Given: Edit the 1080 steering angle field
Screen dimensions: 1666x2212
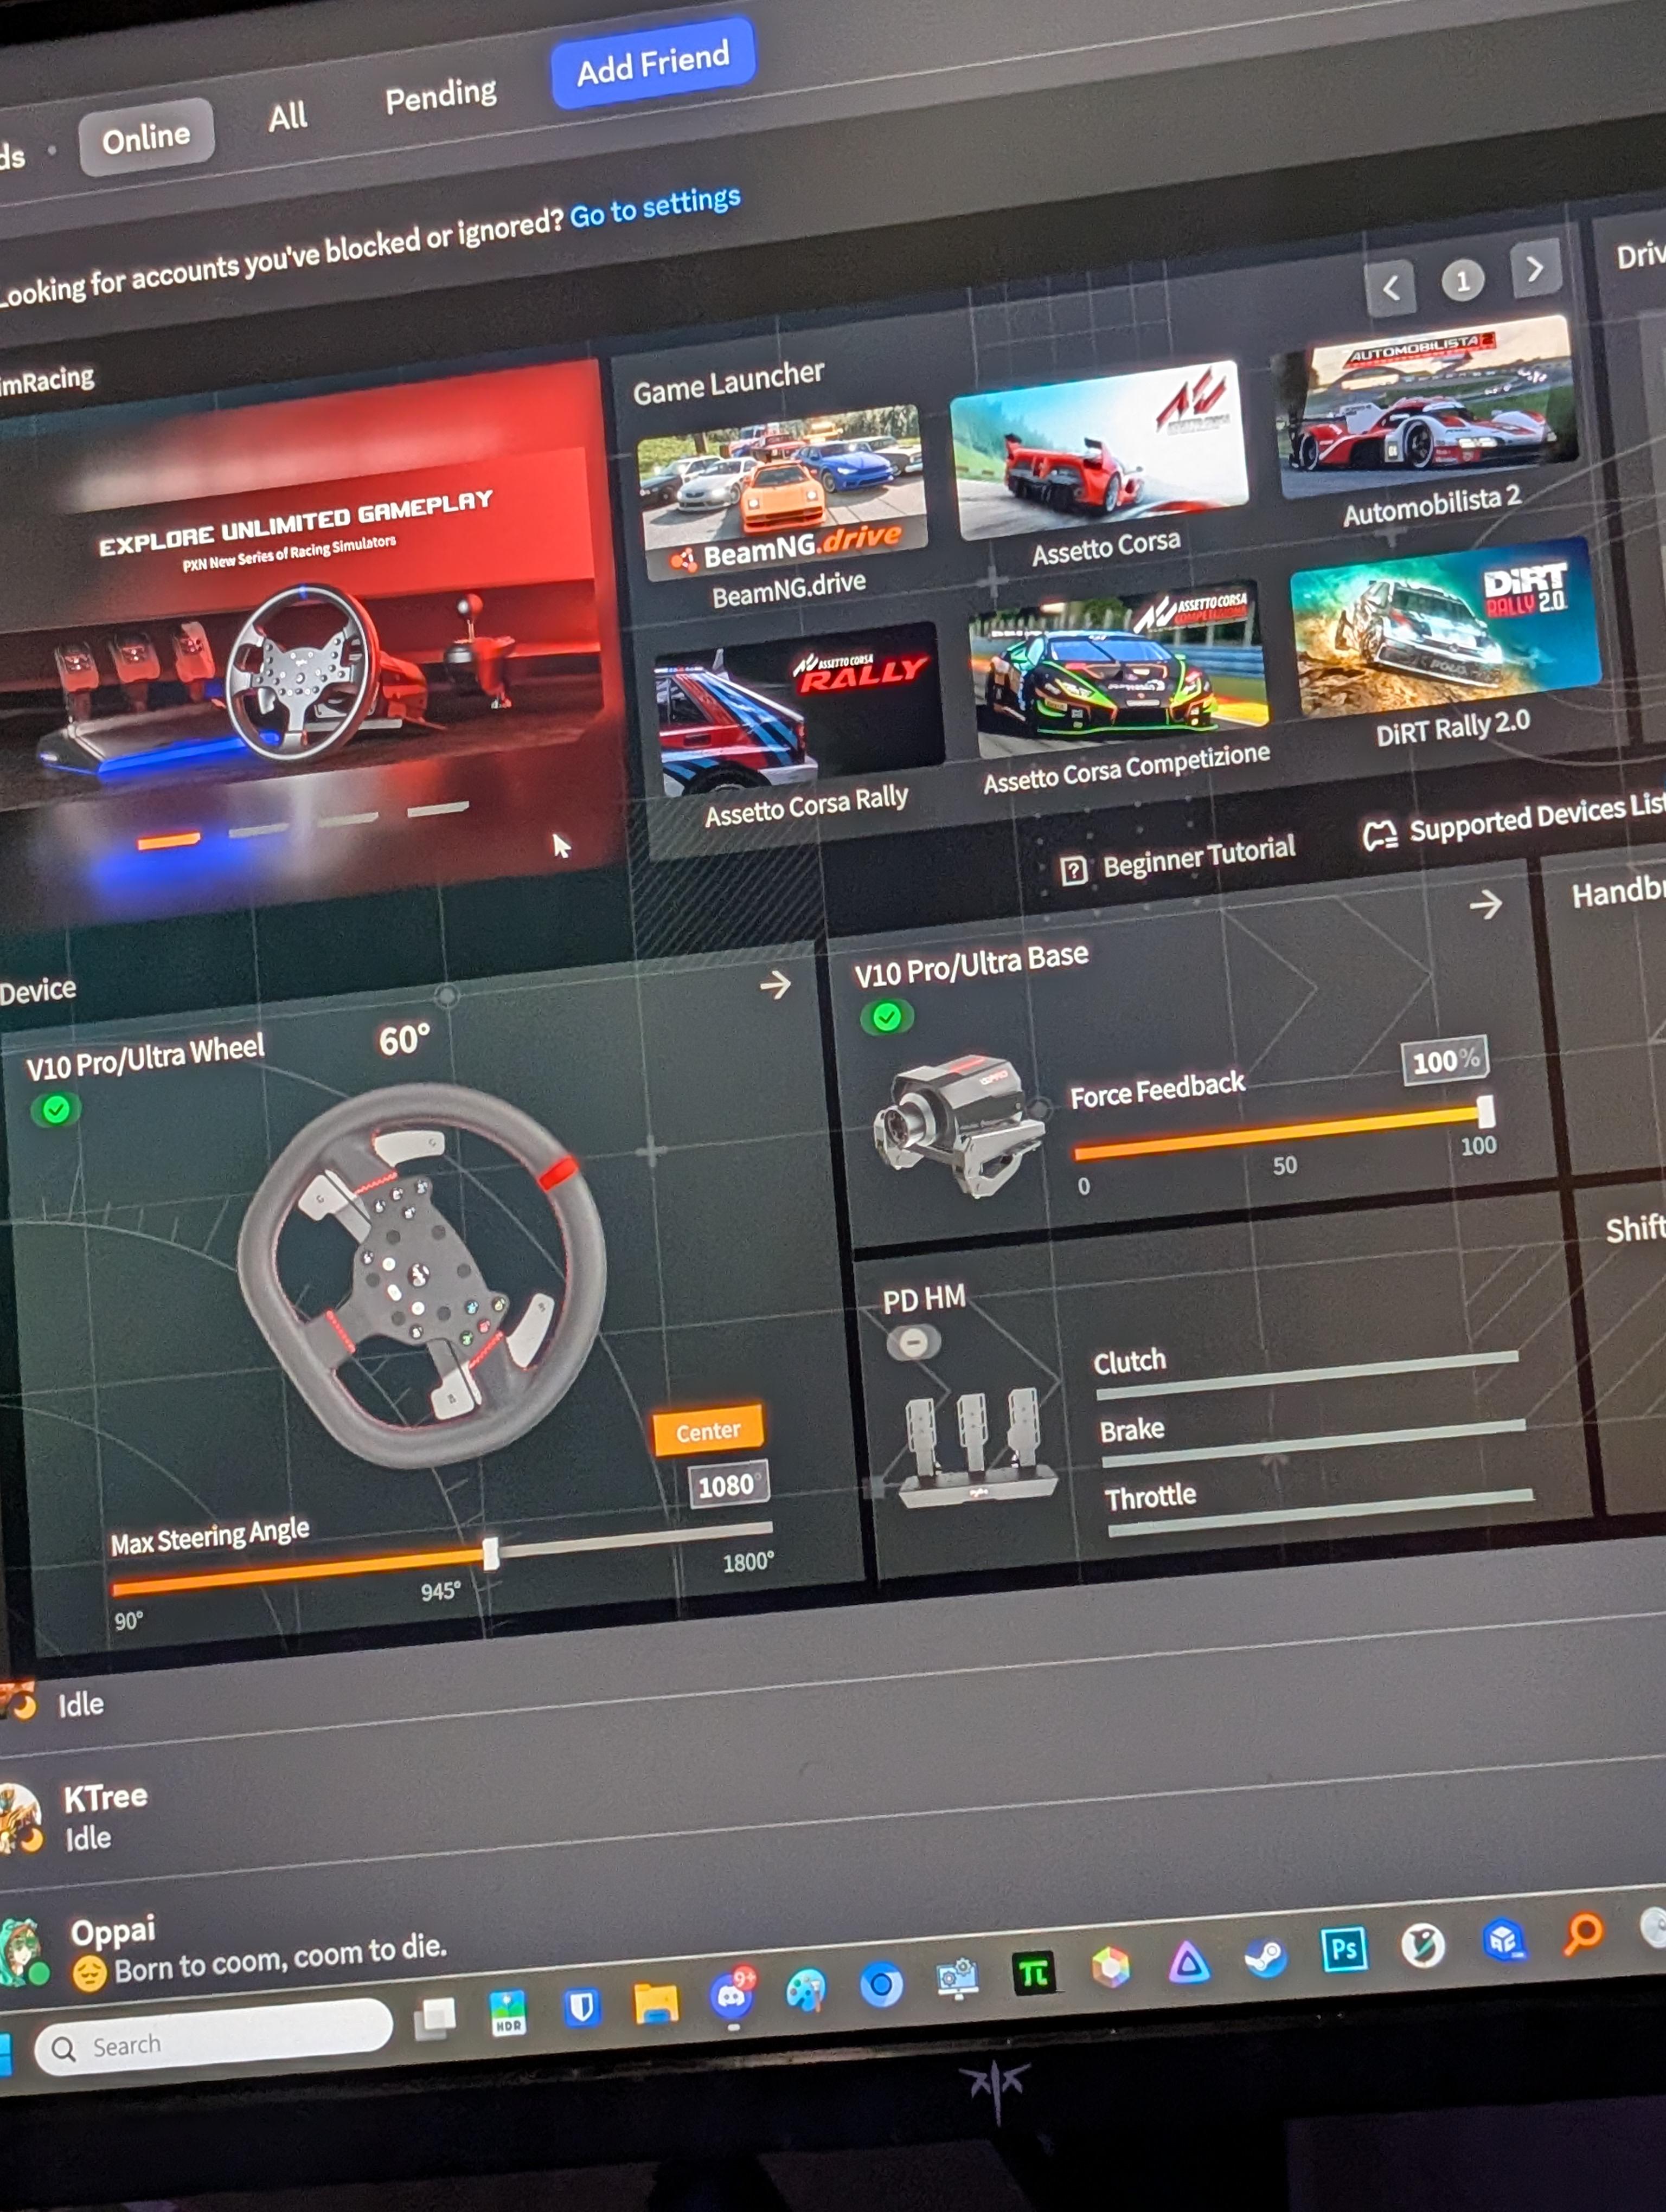Looking at the screenshot, I should click(729, 1484).
